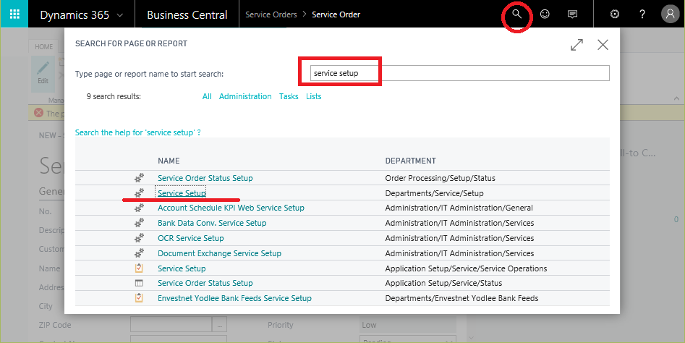This screenshot has height=343, width=685.
Task: Open the feedback smiley icon
Action: point(545,14)
